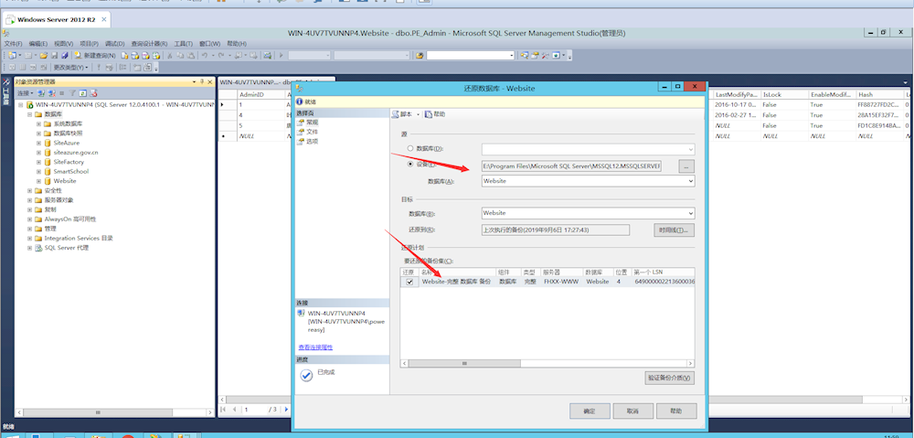Click the 脚本 (Script) icon in the restore dialog
The image size is (914, 438).
point(396,114)
